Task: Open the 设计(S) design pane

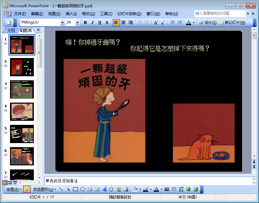Action: (208, 23)
